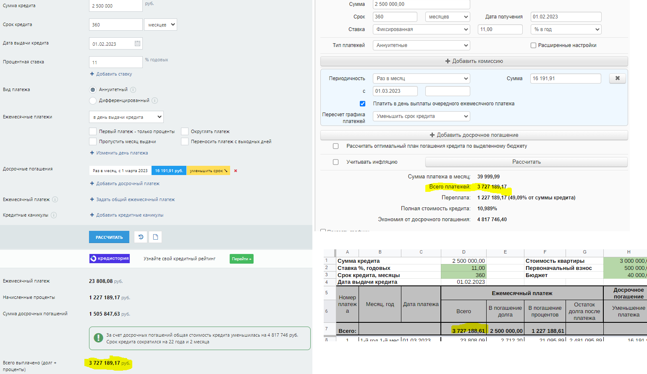
Task: Expand the Уменьшить срок кредита dropdown
Action: pyautogui.click(x=421, y=116)
